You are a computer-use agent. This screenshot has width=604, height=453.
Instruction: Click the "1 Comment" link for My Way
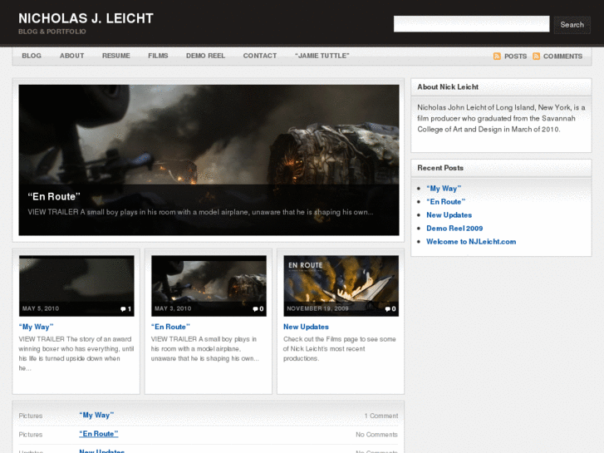pos(381,416)
